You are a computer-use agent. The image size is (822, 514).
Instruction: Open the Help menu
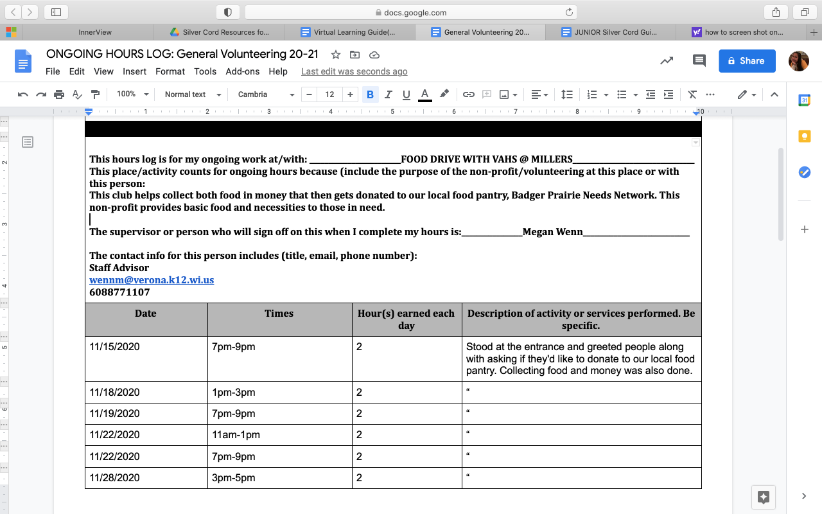click(278, 71)
